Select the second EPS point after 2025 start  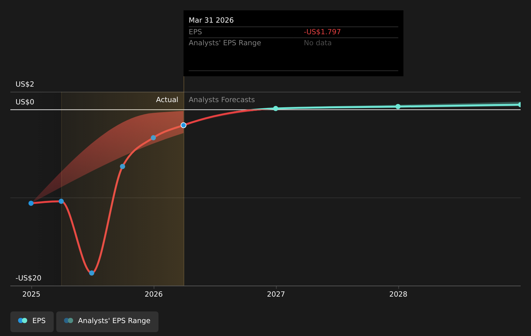click(x=61, y=201)
